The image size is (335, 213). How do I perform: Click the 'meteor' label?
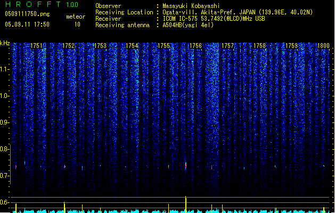point(76,17)
